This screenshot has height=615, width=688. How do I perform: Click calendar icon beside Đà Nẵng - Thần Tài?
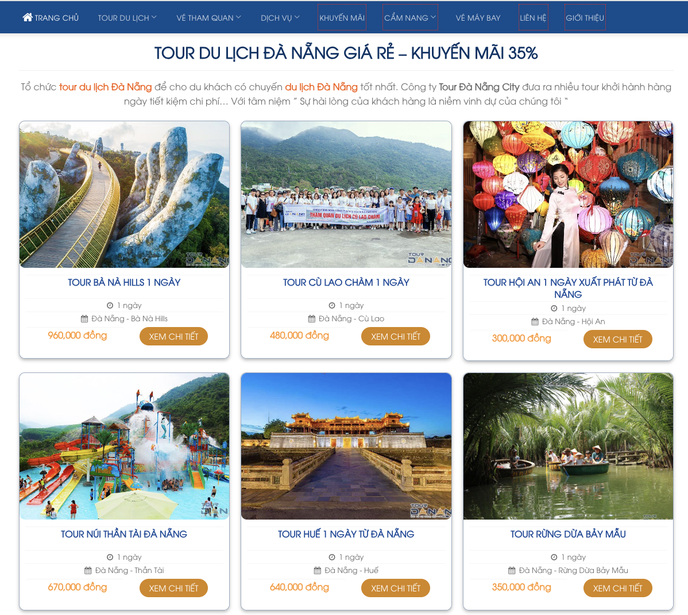(88, 570)
